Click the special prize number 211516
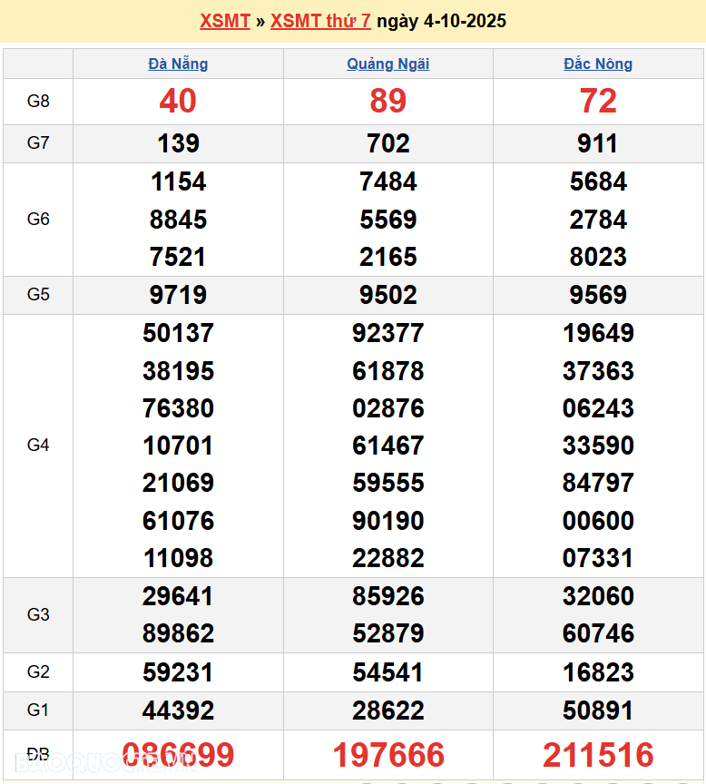Viewport: 706px width, 784px height. (x=598, y=755)
